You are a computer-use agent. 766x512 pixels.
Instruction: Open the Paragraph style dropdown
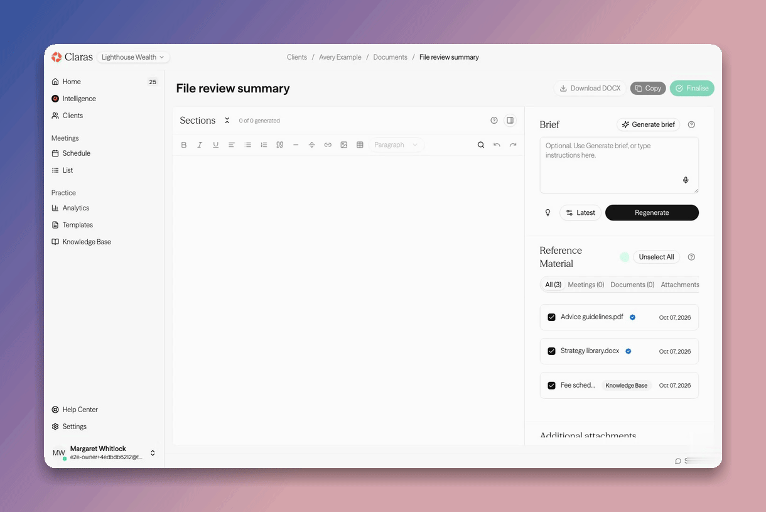(396, 145)
